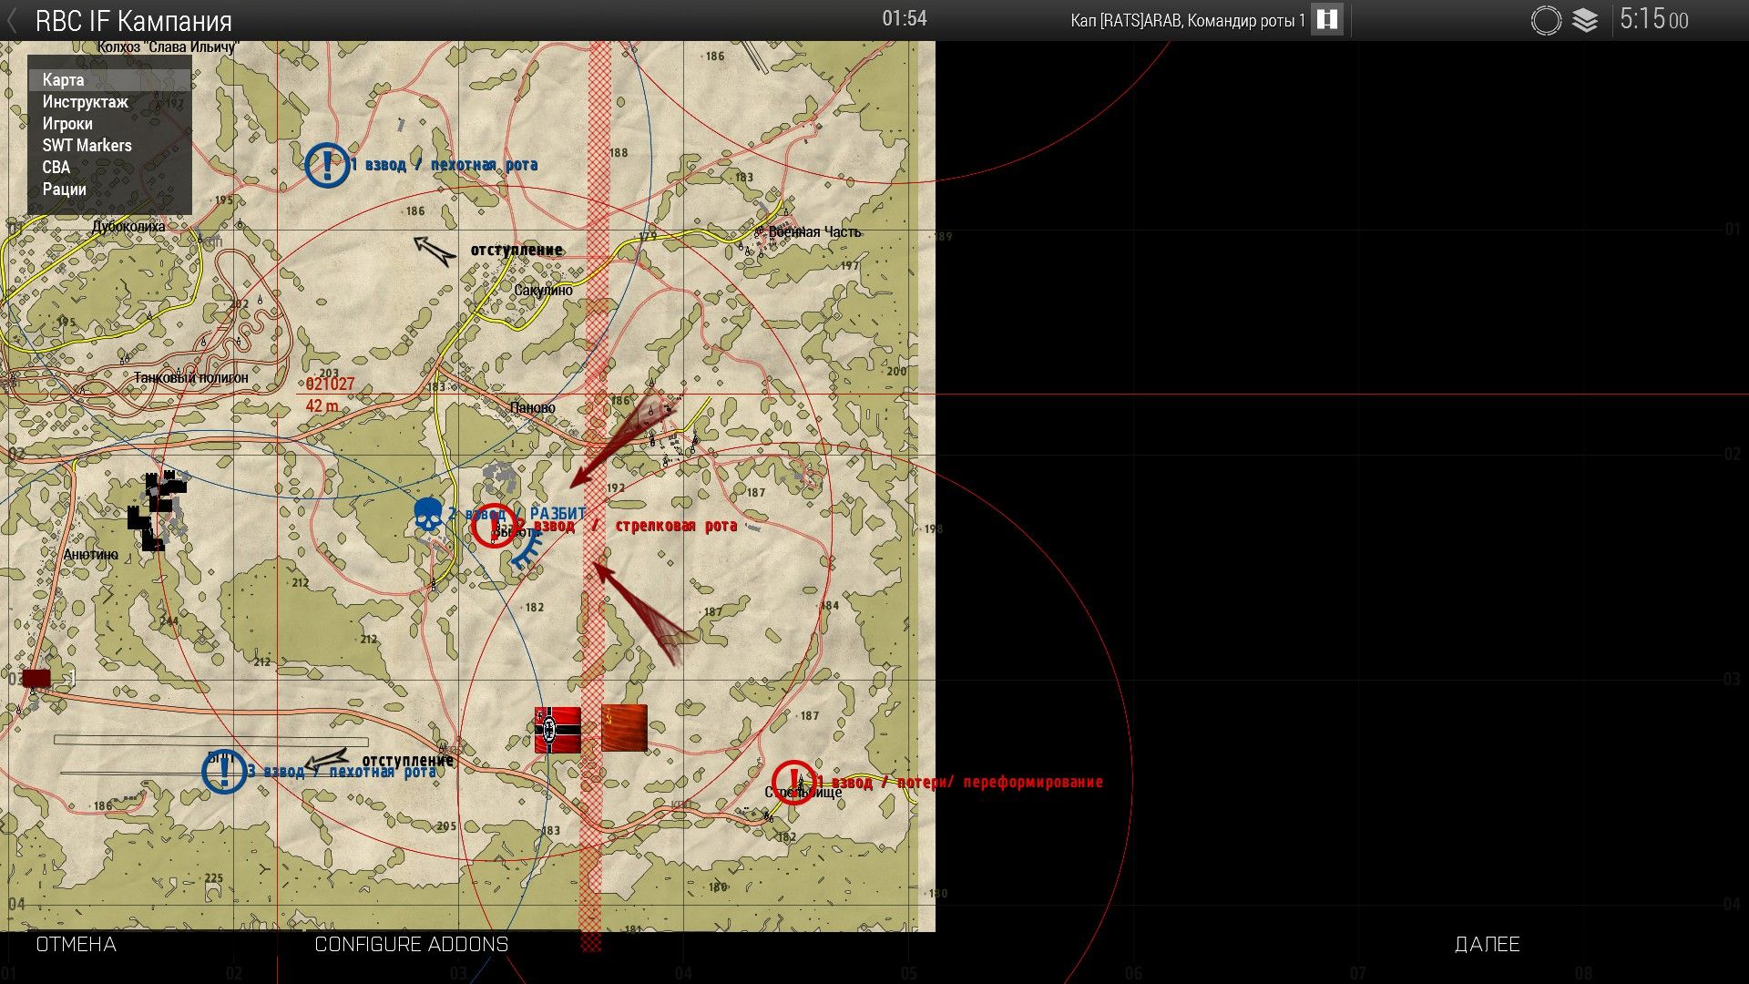Click the mission clock showing 5:15
Viewport: 1749px width, 984px height.
pos(1654,19)
